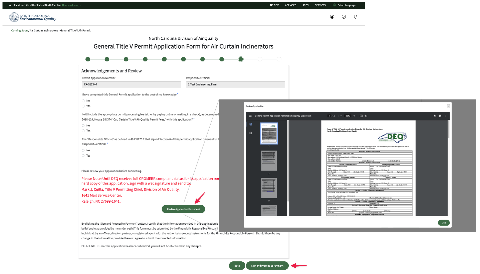
Task: Print the document using the printer icon
Action: [x=440, y=116]
